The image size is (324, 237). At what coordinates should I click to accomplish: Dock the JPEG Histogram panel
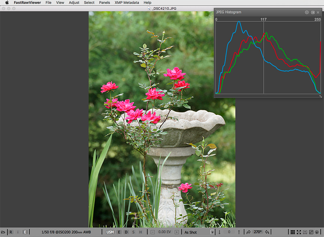click(x=313, y=12)
